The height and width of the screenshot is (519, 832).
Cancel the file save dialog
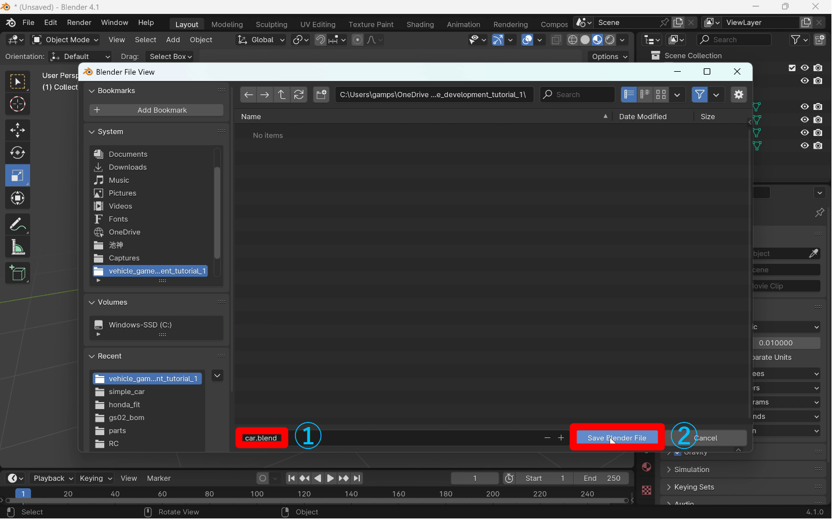tap(705, 438)
